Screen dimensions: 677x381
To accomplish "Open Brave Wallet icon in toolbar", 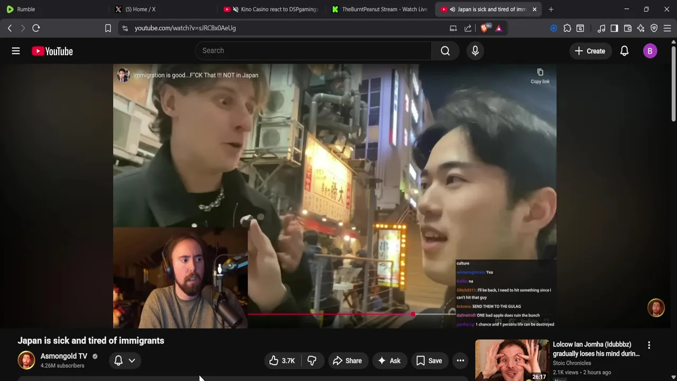I will click(x=628, y=28).
